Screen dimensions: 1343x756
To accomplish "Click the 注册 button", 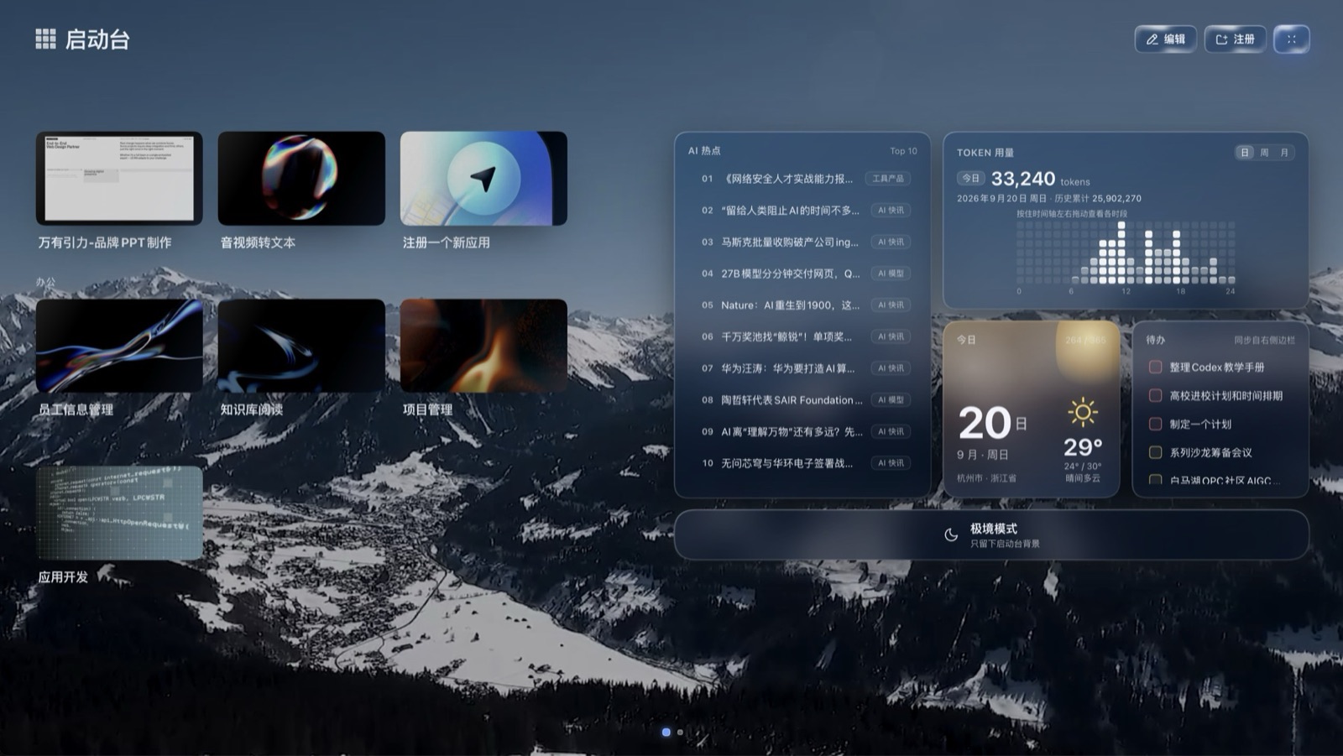I will coord(1235,39).
